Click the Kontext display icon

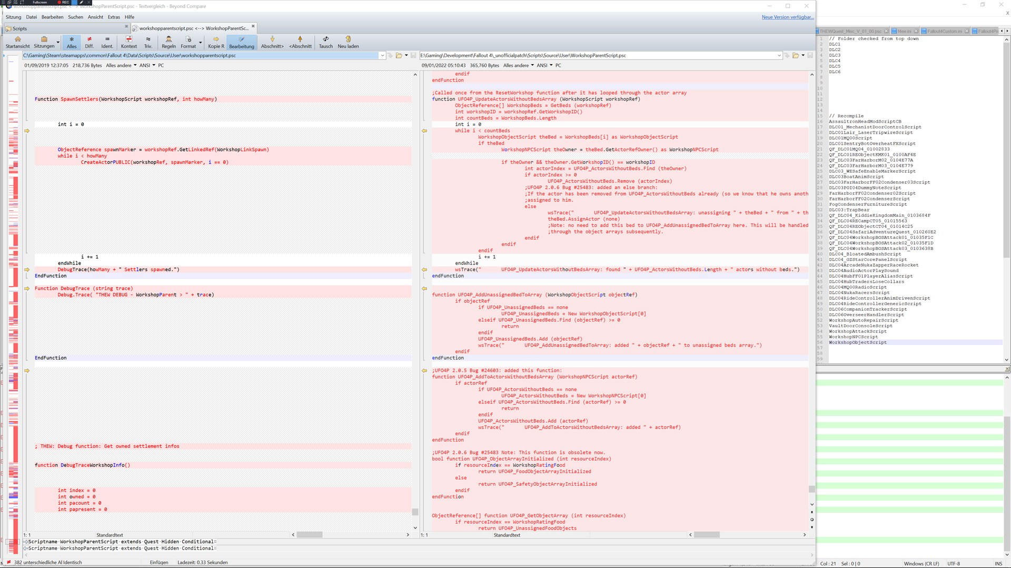click(128, 39)
